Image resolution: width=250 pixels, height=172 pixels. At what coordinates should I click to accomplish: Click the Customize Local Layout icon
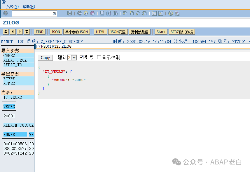coord(177,13)
